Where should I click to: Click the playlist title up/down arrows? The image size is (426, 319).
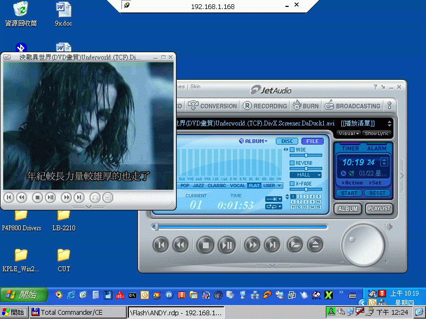coord(390,123)
